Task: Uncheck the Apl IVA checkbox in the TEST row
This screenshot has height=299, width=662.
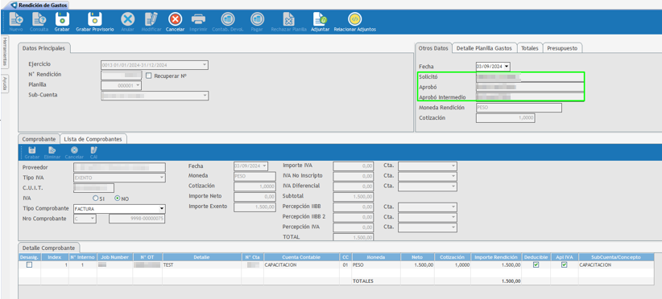Action: pos(564,265)
